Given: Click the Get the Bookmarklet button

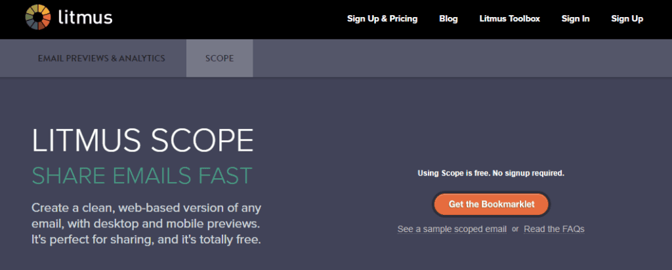Looking at the screenshot, I should coord(491,204).
